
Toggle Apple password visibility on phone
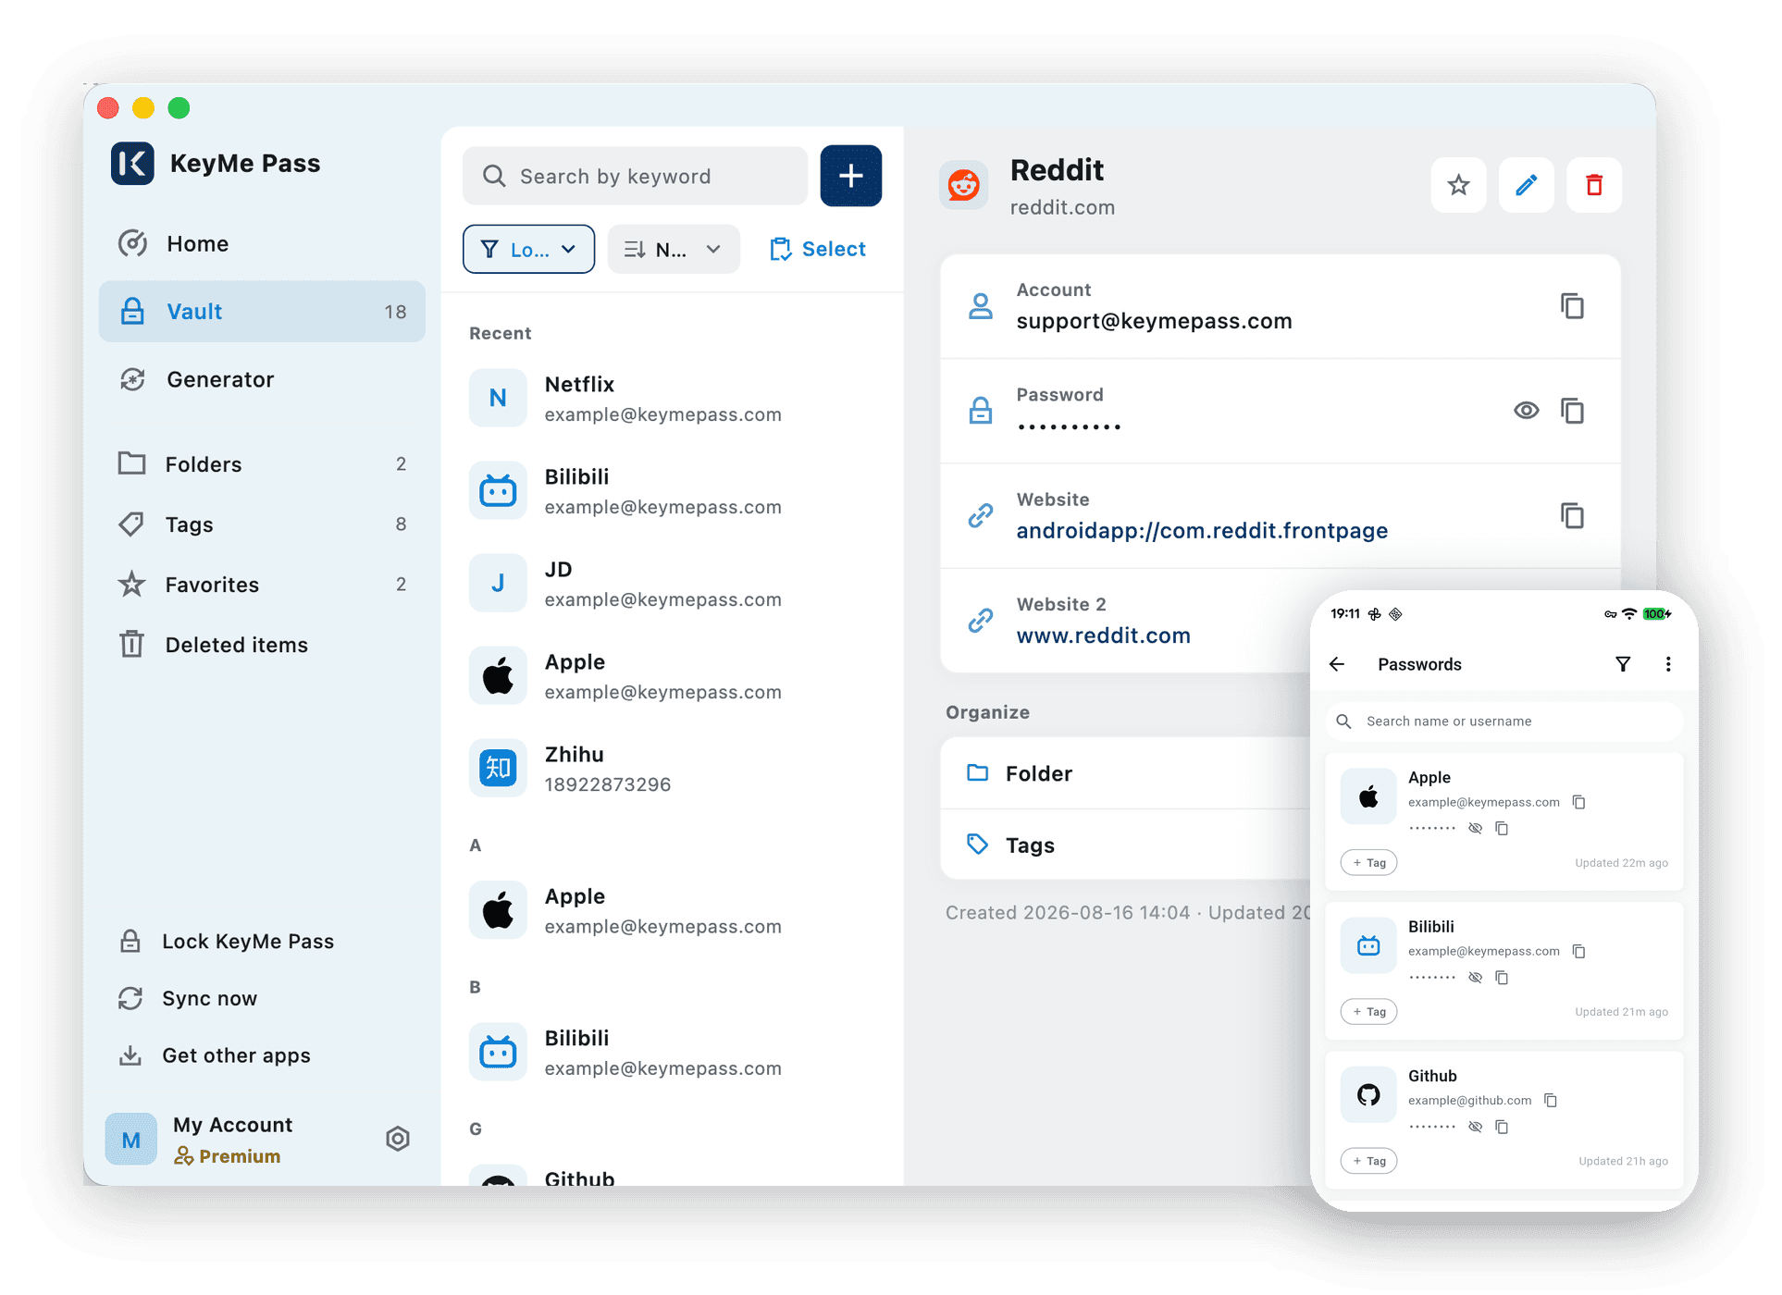pyautogui.click(x=1475, y=829)
